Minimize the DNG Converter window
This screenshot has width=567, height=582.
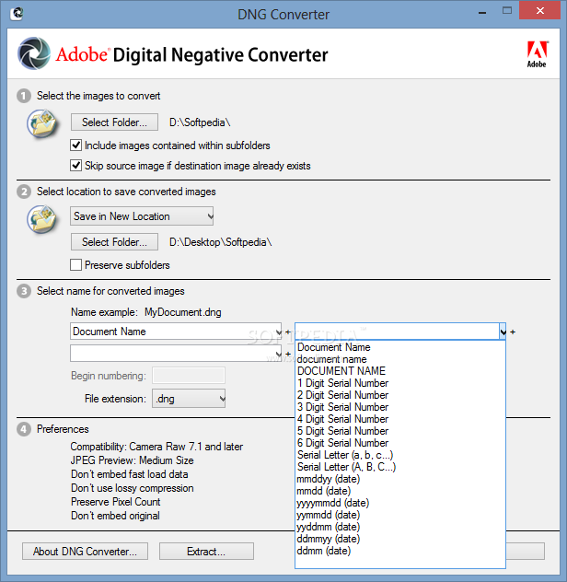482,13
